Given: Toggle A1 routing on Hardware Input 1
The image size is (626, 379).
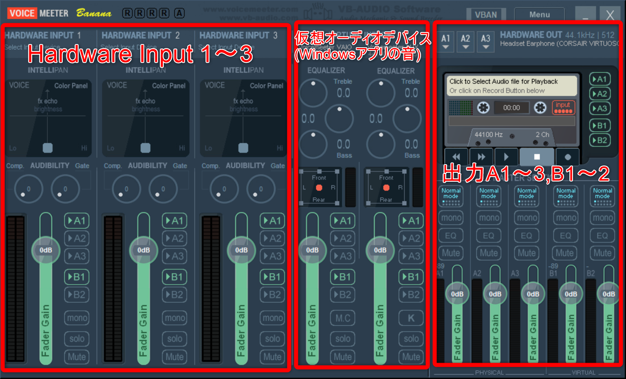Looking at the screenshot, I should (77, 221).
